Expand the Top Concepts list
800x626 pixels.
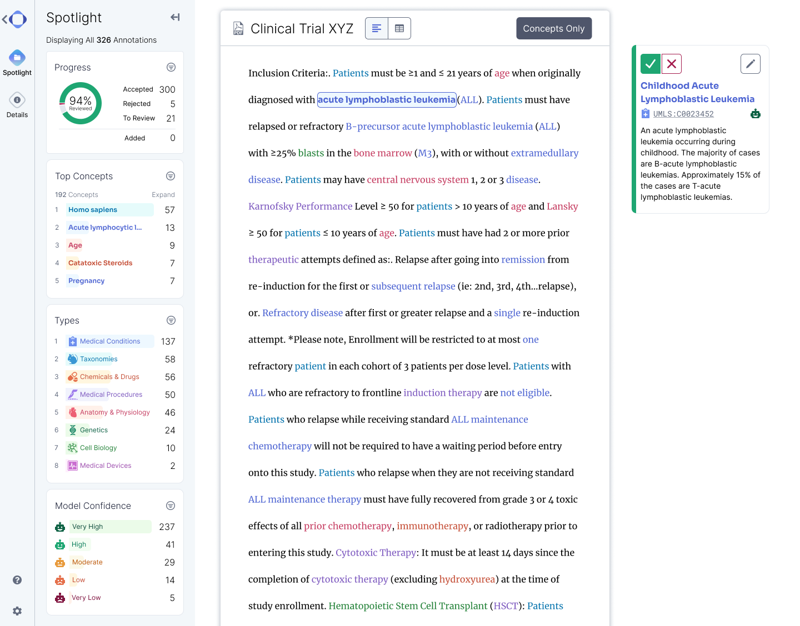point(163,195)
